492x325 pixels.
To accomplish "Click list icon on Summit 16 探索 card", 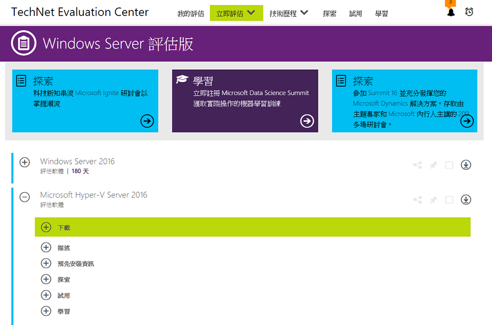I will 341,81.
